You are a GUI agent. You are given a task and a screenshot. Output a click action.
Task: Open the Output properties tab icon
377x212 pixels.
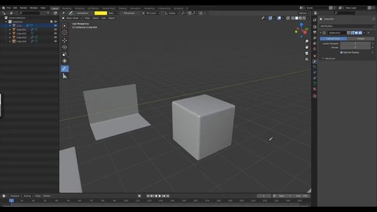click(x=315, y=32)
